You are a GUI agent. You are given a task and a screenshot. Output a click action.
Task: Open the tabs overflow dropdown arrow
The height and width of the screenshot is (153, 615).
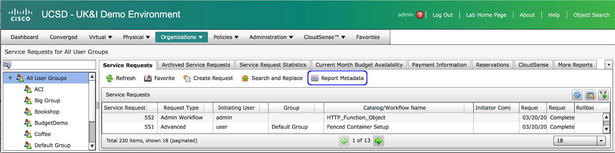[x=609, y=65]
